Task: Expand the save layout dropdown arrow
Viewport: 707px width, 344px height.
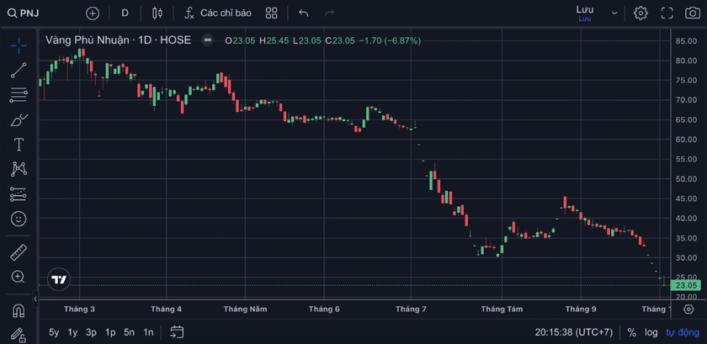Action: [614, 13]
